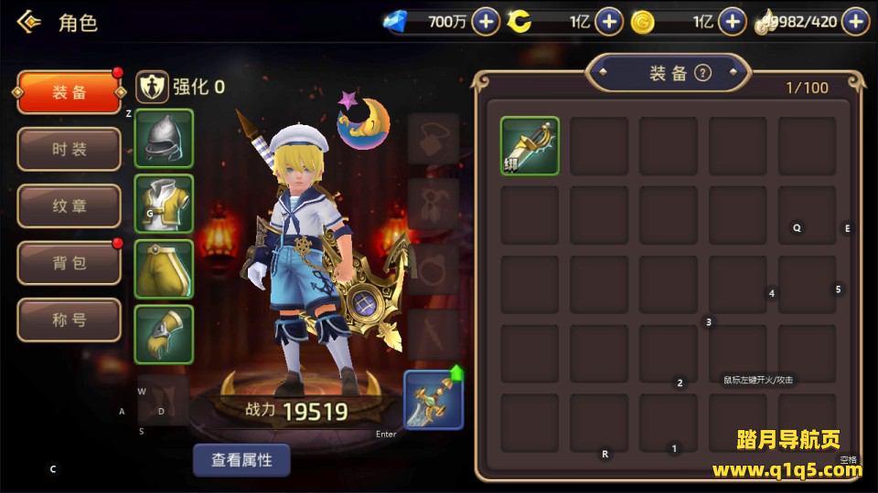This screenshot has height=493, width=878.
Task: Select the empty necklace accessory slot
Action: [434, 139]
